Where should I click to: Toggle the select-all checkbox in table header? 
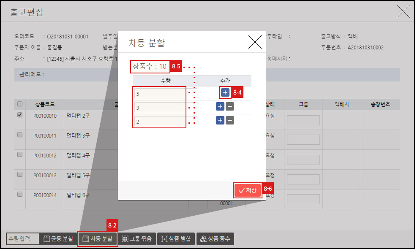19,104
